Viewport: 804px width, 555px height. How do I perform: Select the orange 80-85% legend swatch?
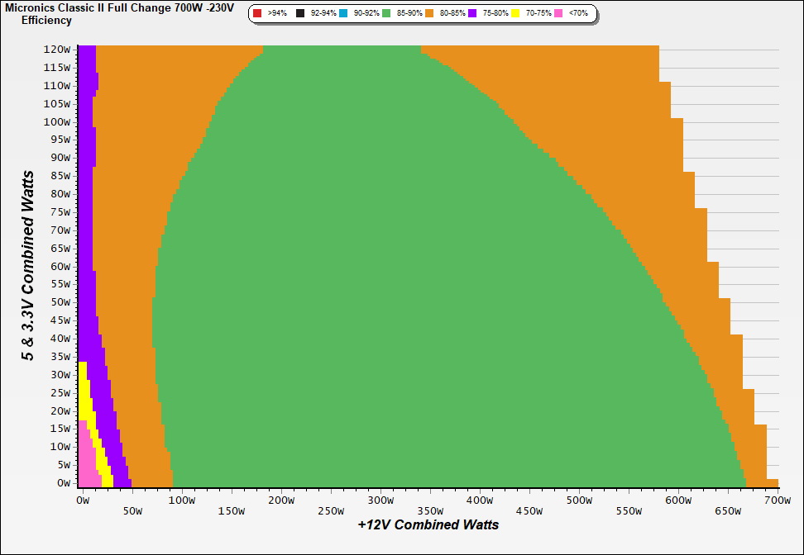429,14
